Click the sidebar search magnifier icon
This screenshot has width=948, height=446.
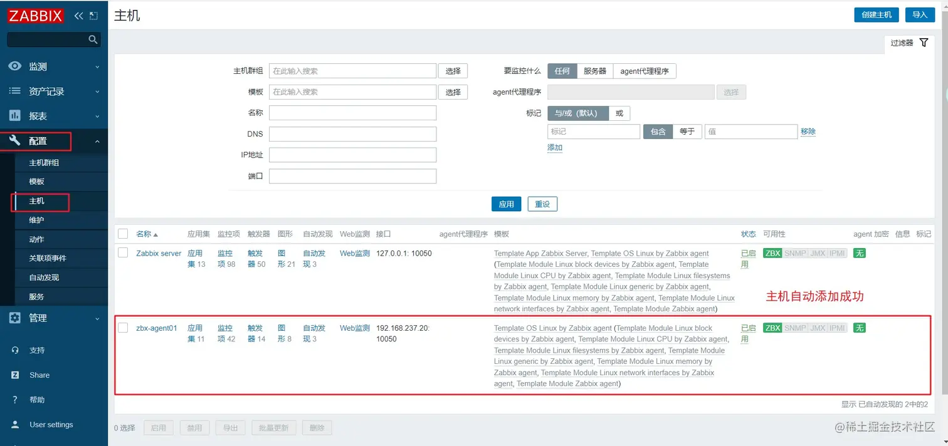(x=93, y=39)
